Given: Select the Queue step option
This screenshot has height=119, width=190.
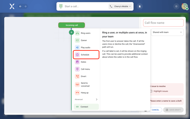Looking at the screenshot, I should click(x=86, y=40).
